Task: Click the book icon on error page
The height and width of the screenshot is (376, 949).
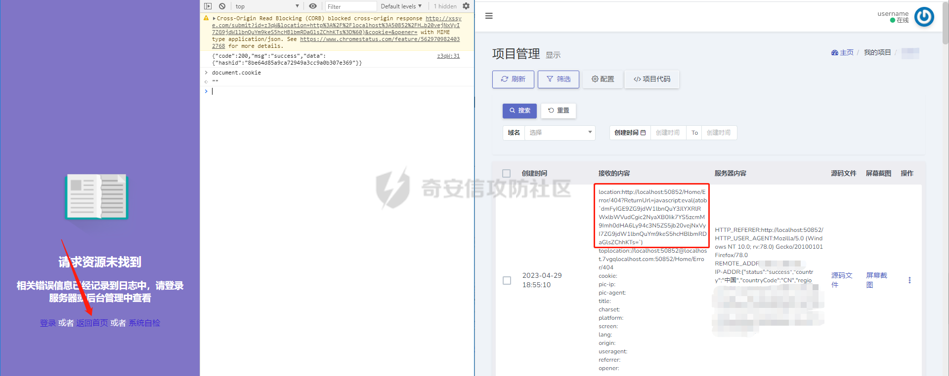Action: pyautogui.click(x=96, y=197)
